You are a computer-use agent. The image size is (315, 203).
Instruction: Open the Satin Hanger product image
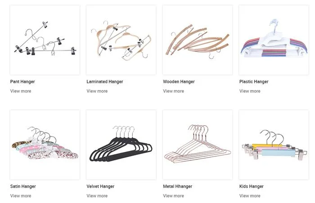45,145
